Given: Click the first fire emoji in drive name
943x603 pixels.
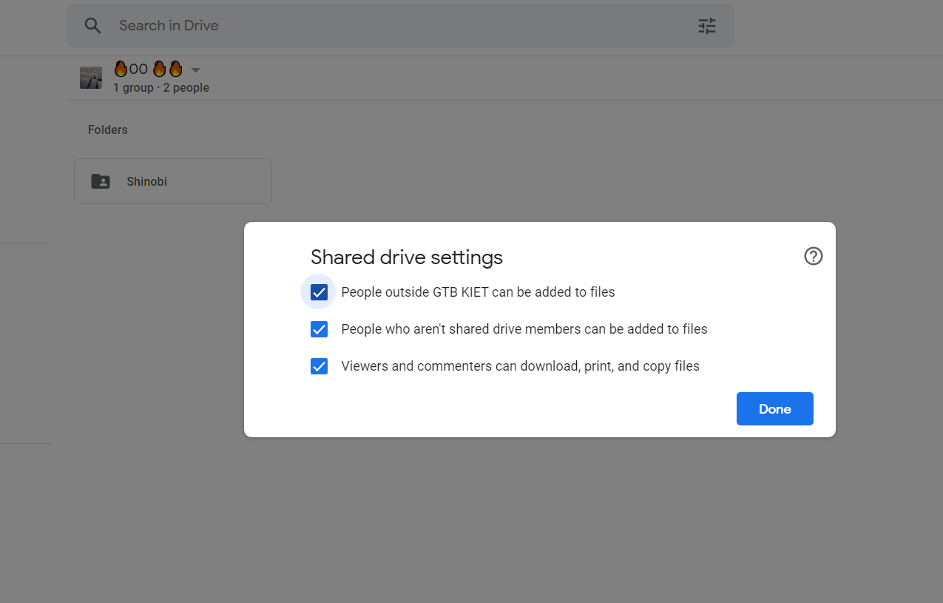Looking at the screenshot, I should click(121, 70).
